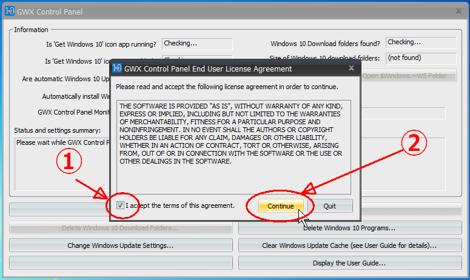Click the GWX Control Panel title bar icon
The width and height of the screenshot is (470, 280).
(9, 12)
